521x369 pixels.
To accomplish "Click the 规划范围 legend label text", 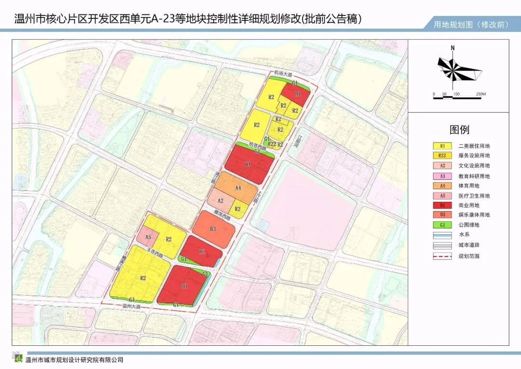I will click(469, 256).
